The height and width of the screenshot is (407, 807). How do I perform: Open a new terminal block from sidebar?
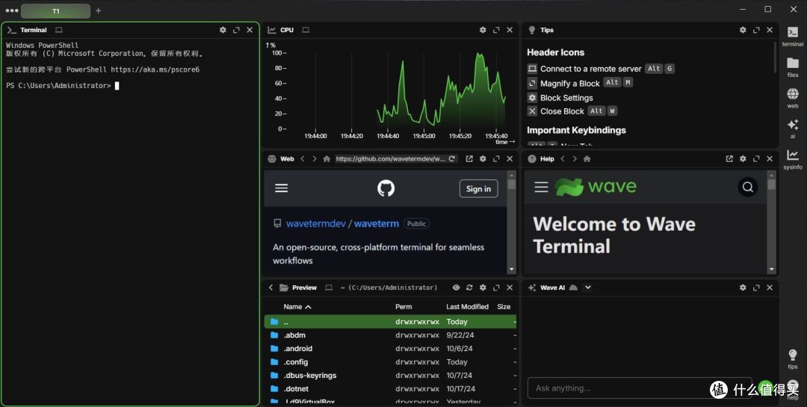(x=793, y=34)
